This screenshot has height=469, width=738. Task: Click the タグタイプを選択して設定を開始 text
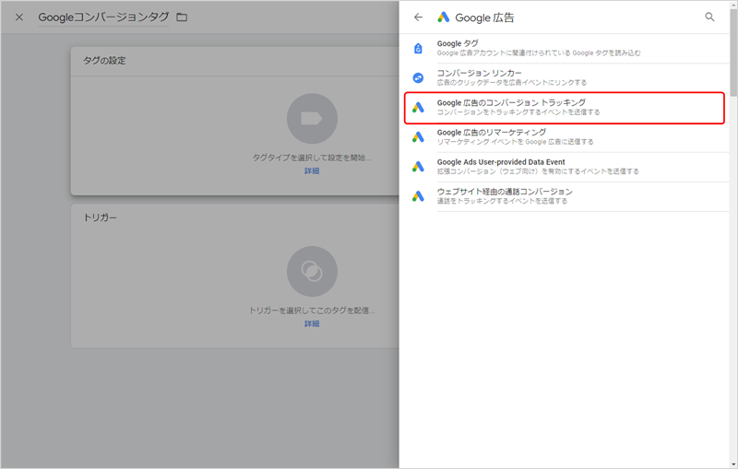tap(312, 158)
